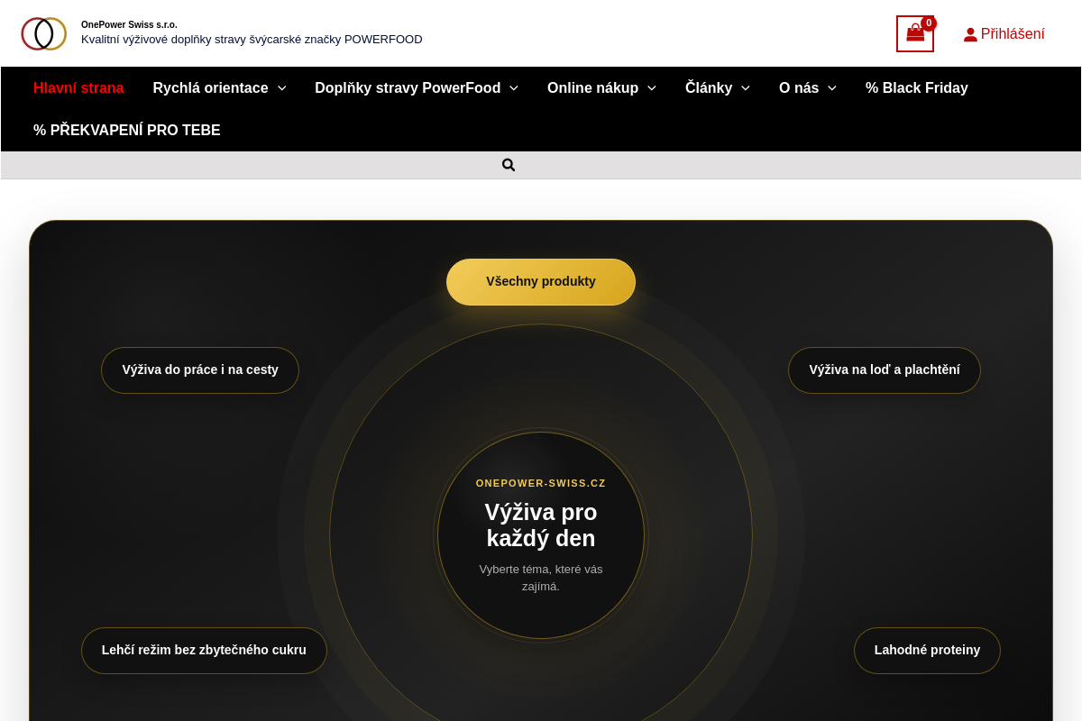Choose Výživa do práce i na cesty

pyautogui.click(x=200, y=370)
